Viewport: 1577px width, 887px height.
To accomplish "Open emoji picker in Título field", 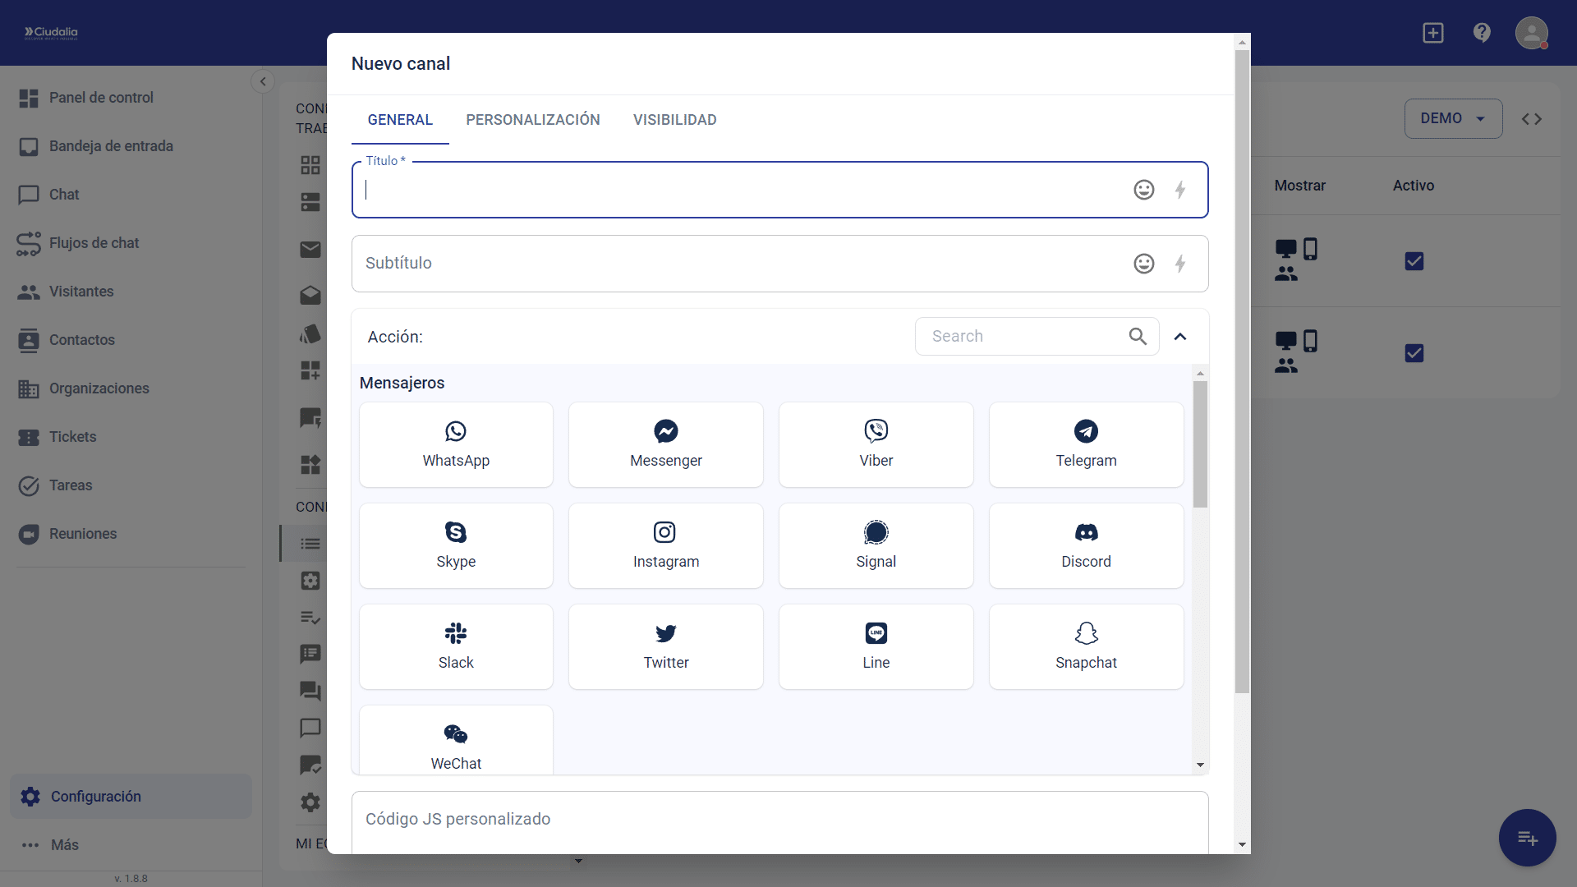I will (1143, 190).
